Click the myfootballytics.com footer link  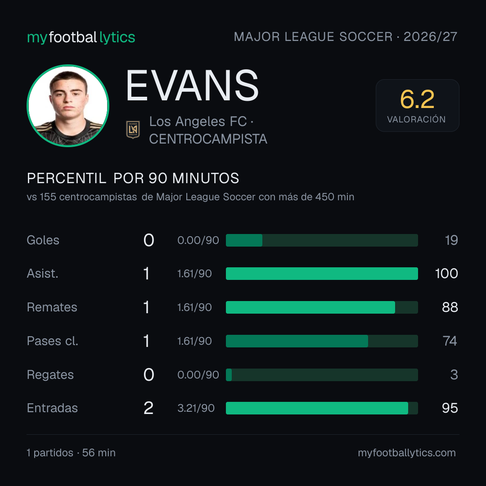tap(407, 453)
